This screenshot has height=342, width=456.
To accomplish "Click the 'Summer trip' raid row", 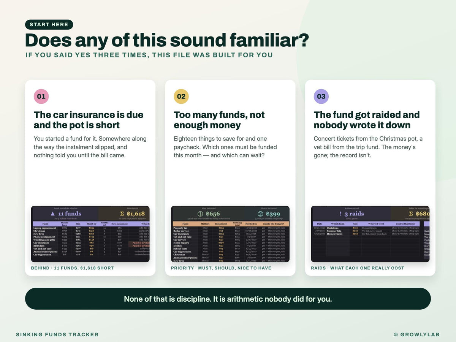I will pyautogui.click(x=366, y=231).
